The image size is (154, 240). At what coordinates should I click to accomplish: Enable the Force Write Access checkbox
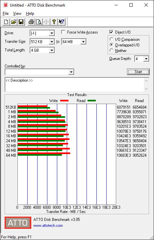(63, 32)
